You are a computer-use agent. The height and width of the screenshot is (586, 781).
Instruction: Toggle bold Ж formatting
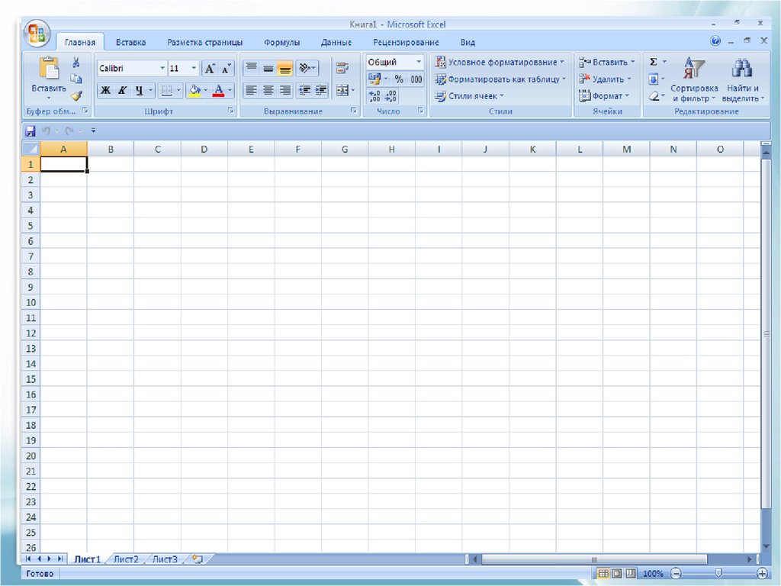coord(105,90)
